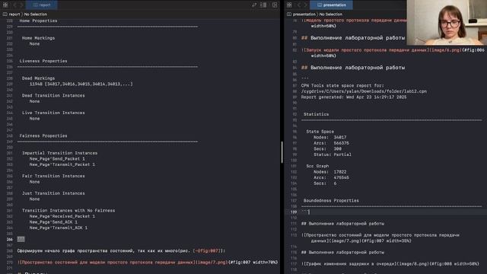Go back in presentation editor history
This screenshot has height=274, width=487.
tap(299, 5)
